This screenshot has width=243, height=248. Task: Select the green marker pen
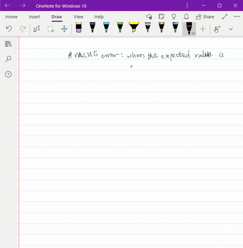120,27
